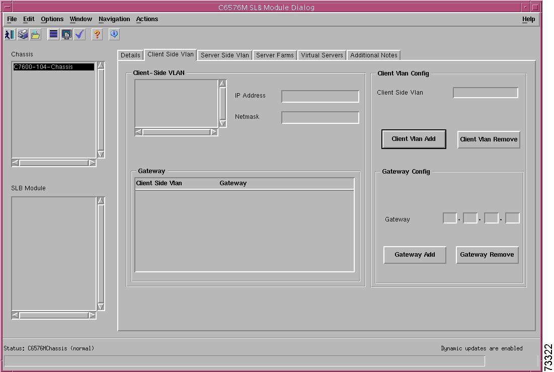Click the window menu button in the title bar

tap(7, 7)
